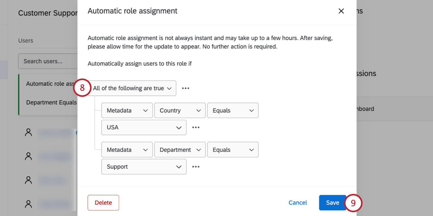Open first condition's Metadata dropdown
Screen dimensions: 433x216
click(x=127, y=111)
